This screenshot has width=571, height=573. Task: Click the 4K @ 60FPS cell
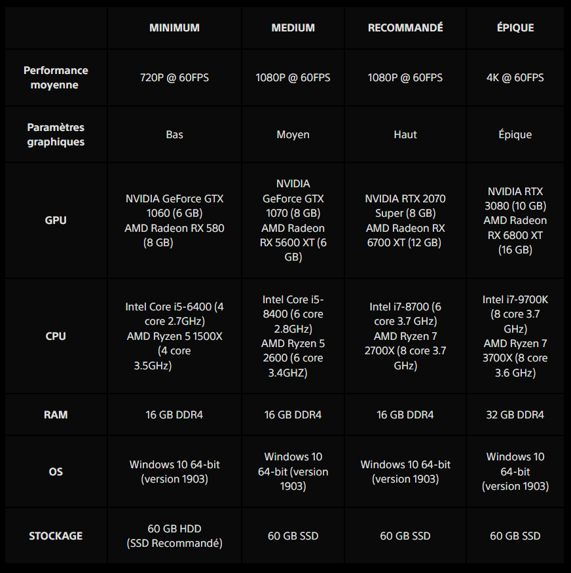[515, 77]
